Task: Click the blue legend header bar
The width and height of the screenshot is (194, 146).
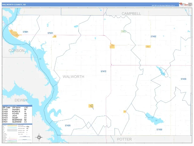Action: click(17, 124)
